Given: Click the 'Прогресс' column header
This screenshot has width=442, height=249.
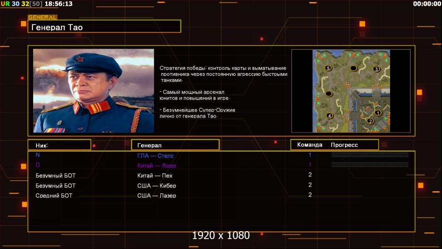Looking at the screenshot, I should click(344, 145).
